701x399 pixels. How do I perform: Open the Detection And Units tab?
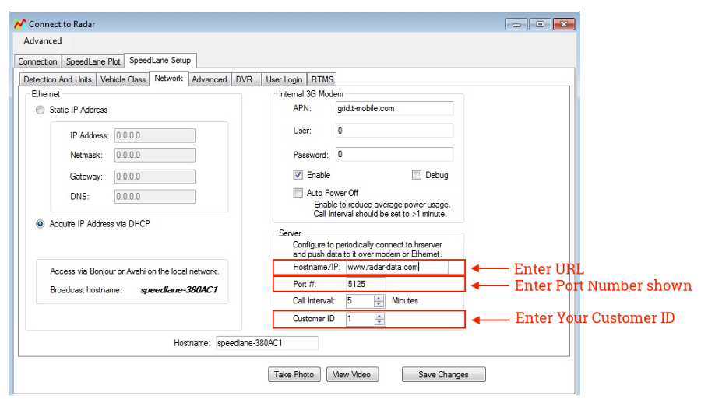[x=58, y=79]
